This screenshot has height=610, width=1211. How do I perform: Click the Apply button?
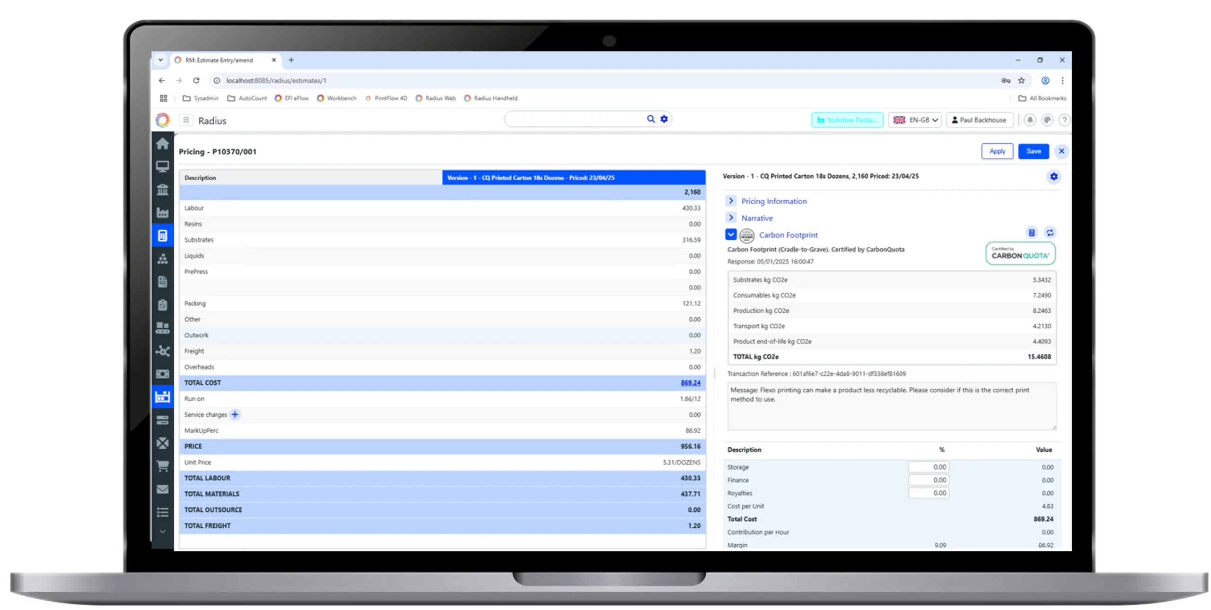pos(997,151)
